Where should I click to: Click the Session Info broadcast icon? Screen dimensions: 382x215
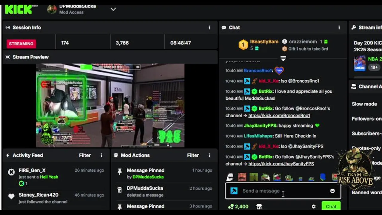click(8, 27)
